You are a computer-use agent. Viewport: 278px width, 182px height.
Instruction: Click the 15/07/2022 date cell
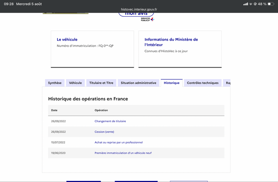pos(58,142)
